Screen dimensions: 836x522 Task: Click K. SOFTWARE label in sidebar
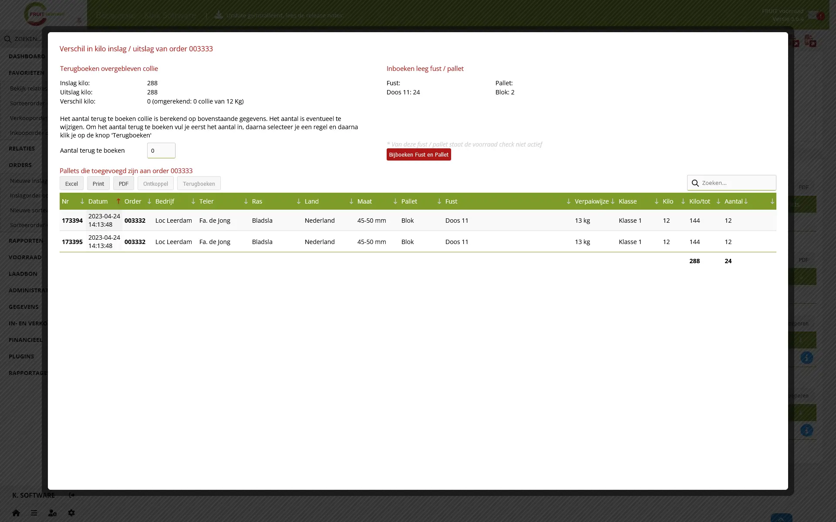[x=34, y=495]
